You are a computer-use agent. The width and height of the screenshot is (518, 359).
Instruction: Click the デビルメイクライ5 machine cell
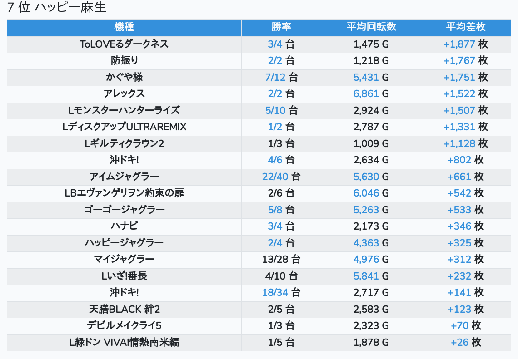click(124, 326)
